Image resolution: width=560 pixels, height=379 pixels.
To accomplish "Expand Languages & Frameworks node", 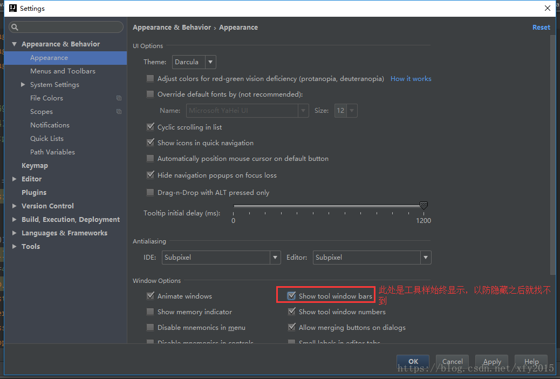I will tap(14, 233).
